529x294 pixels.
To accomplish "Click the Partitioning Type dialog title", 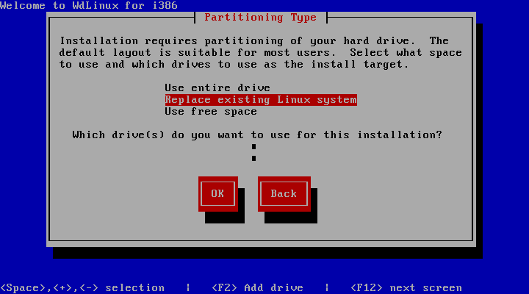I will point(260,17).
